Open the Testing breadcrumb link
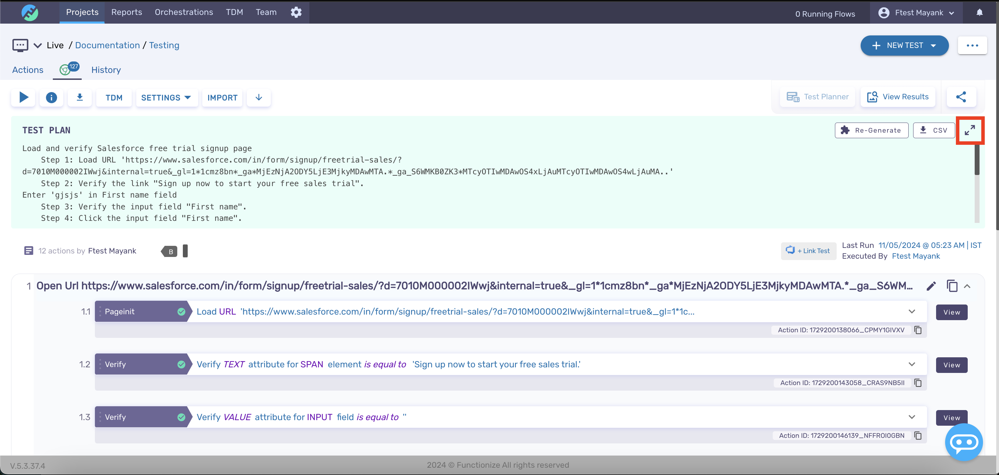The height and width of the screenshot is (475, 999). [x=164, y=45]
